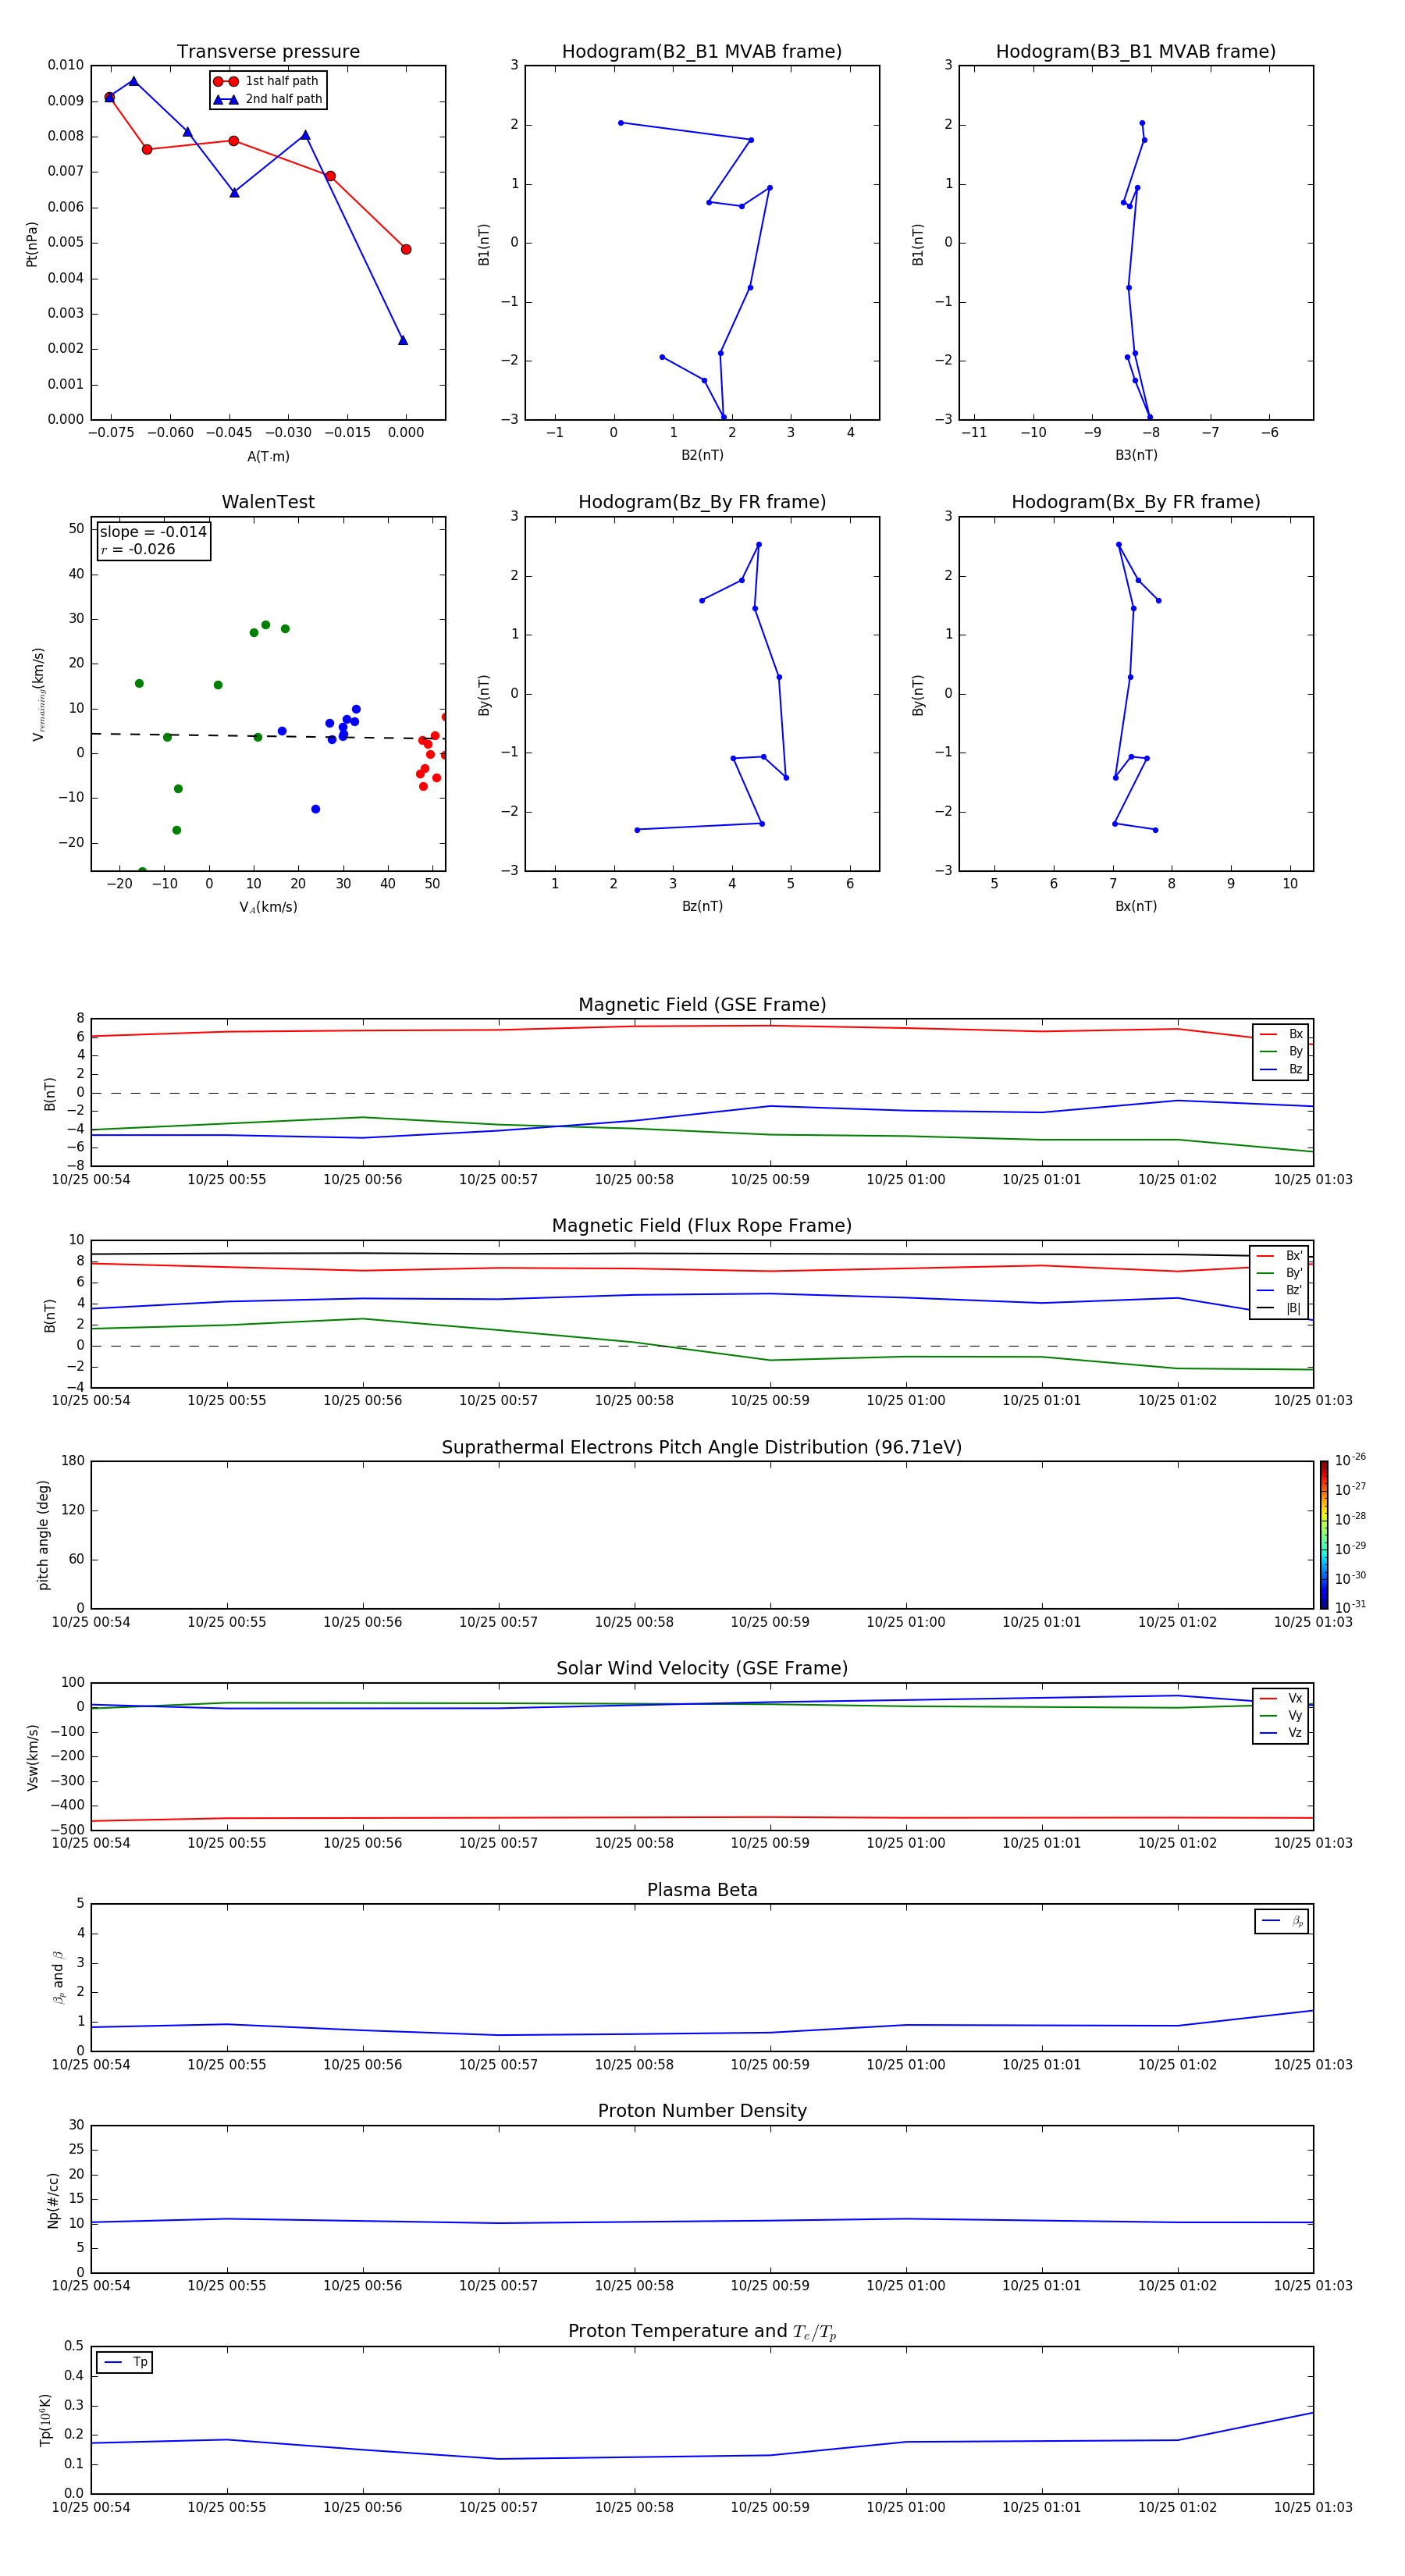Select the "r = -0.026" annotation text

point(138,549)
